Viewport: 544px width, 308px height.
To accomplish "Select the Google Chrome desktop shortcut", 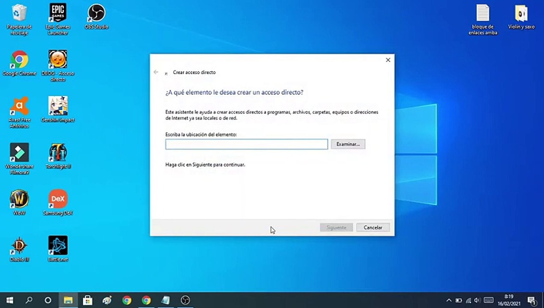I will pyautogui.click(x=19, y=63).
